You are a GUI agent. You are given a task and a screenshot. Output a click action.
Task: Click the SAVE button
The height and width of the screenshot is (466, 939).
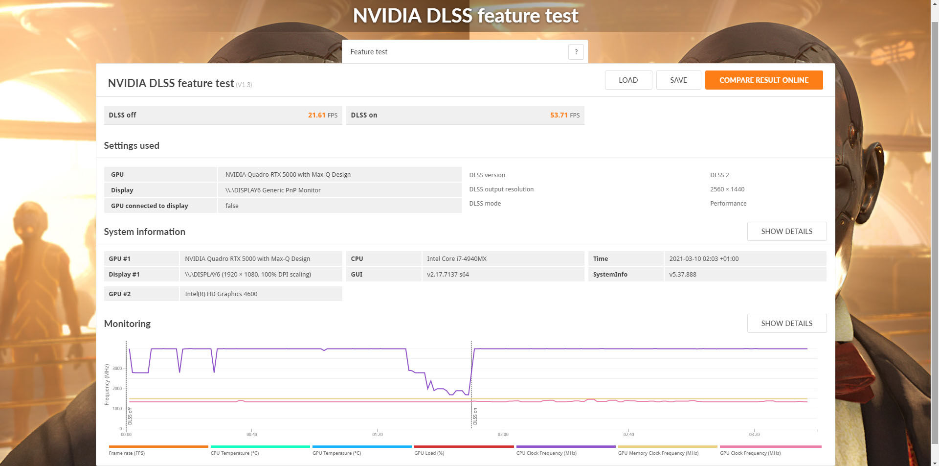pos(678,80)
